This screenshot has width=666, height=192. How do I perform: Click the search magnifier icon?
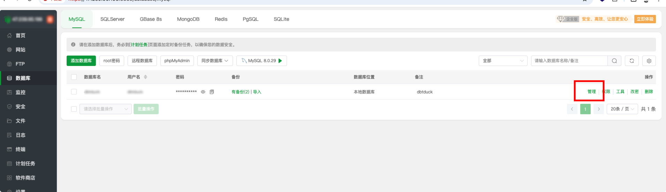point(614,61)
